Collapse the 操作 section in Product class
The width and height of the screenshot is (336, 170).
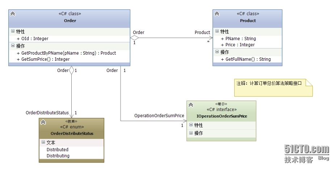point(217,52)
